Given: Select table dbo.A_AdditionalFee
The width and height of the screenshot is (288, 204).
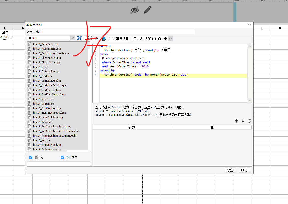Looking at the screenshot, I should pyautogui.click(x=47, y=49).
